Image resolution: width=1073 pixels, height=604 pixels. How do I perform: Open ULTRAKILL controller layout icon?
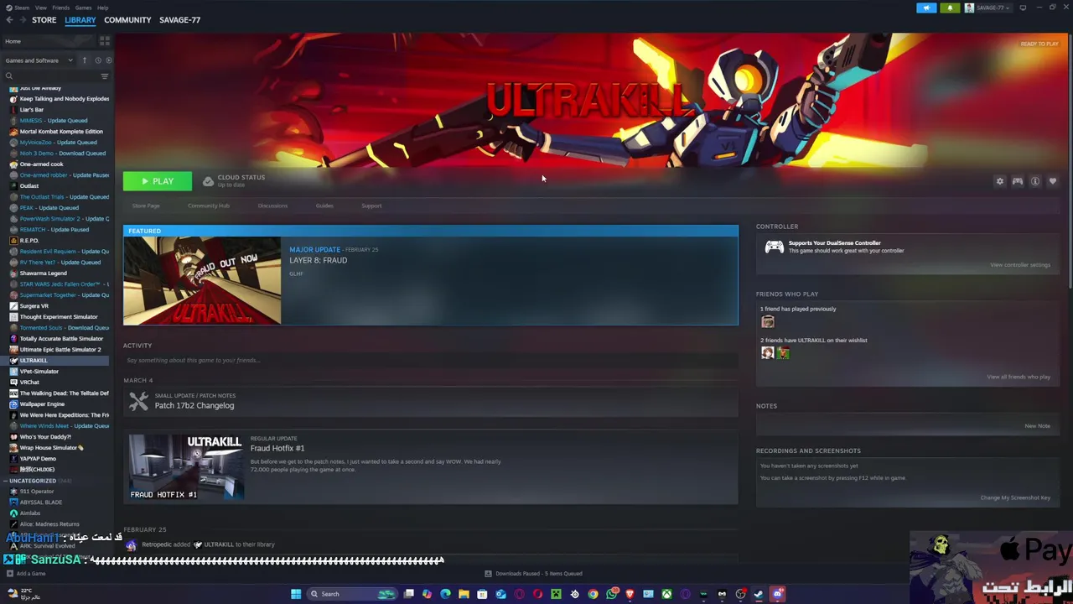tap(1017, 181)
